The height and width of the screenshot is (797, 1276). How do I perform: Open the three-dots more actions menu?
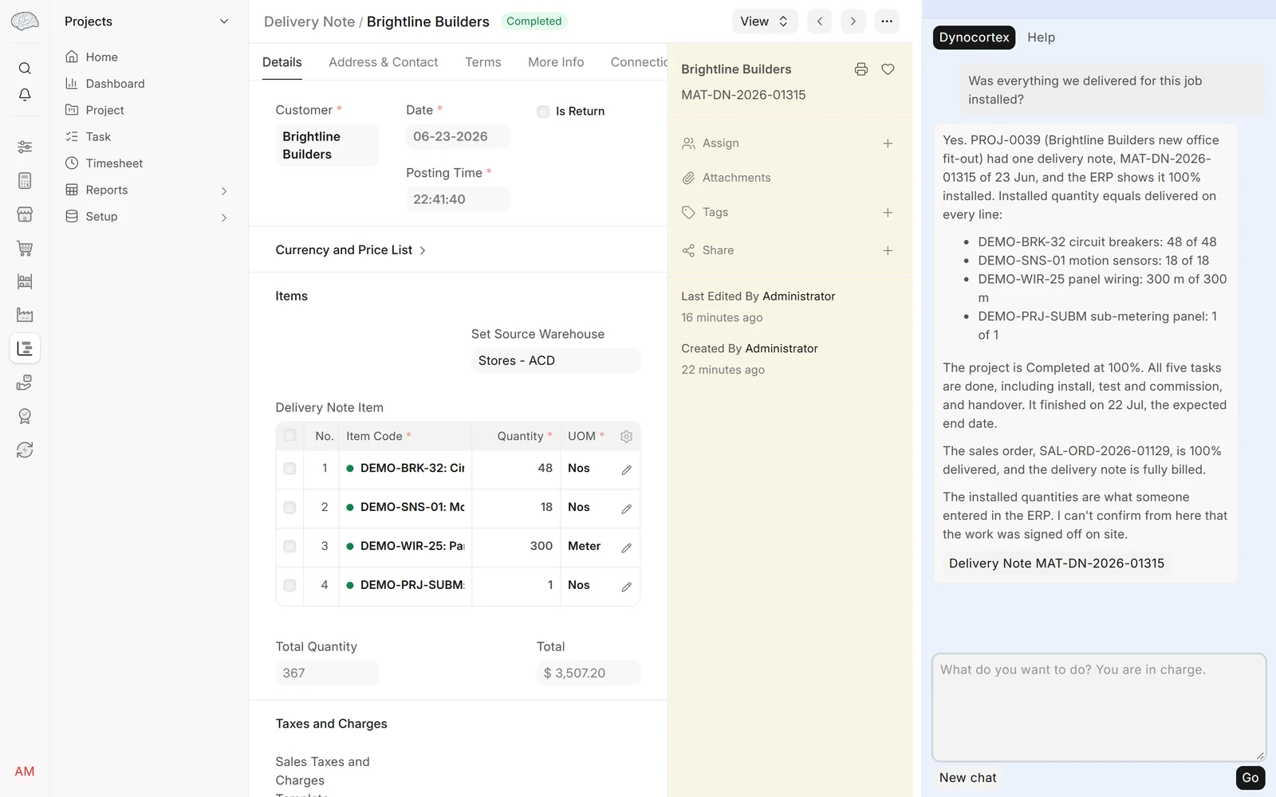(x=887, y=22)
